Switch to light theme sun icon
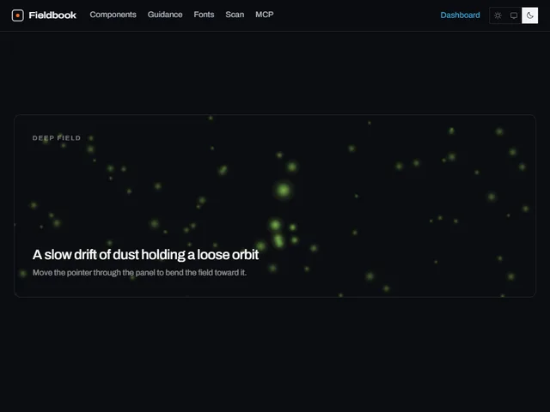The height and width of the screenshot is (412, 550). click(x=498, y=15)
